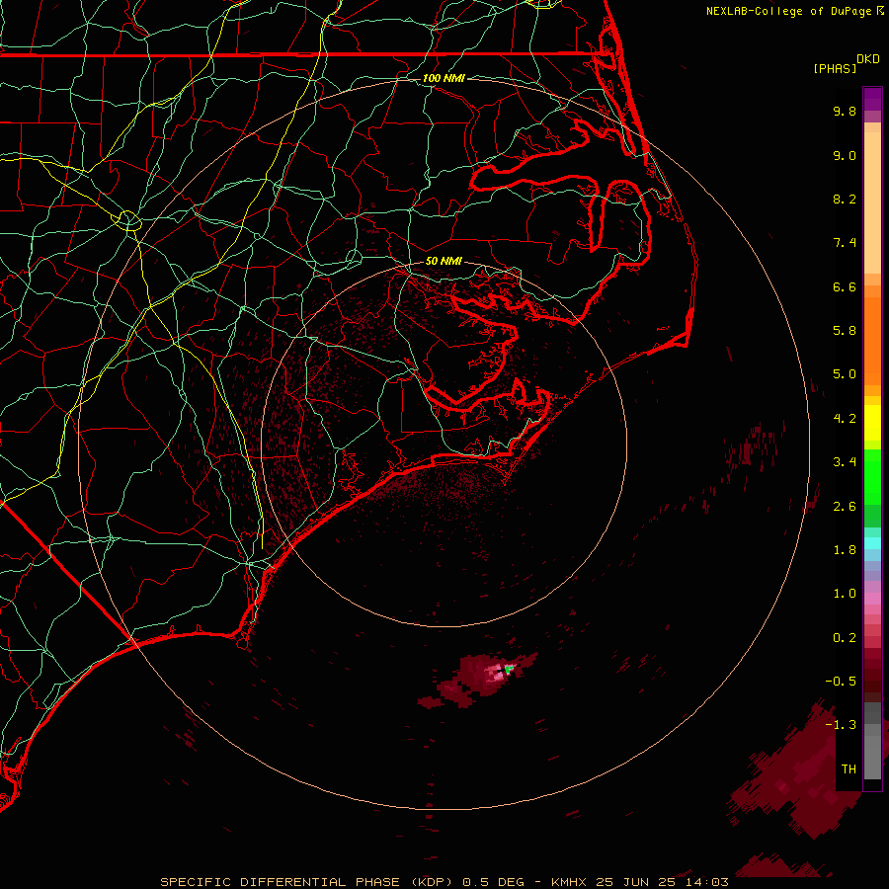Click the TH threshold label
The width and height of the screenshot is (889, 889).
849,769
